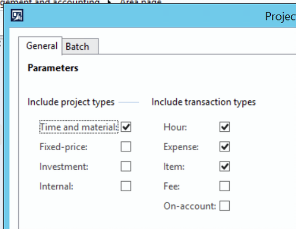
Task: Tick the Investment checkbox
Action: point(126,166)
